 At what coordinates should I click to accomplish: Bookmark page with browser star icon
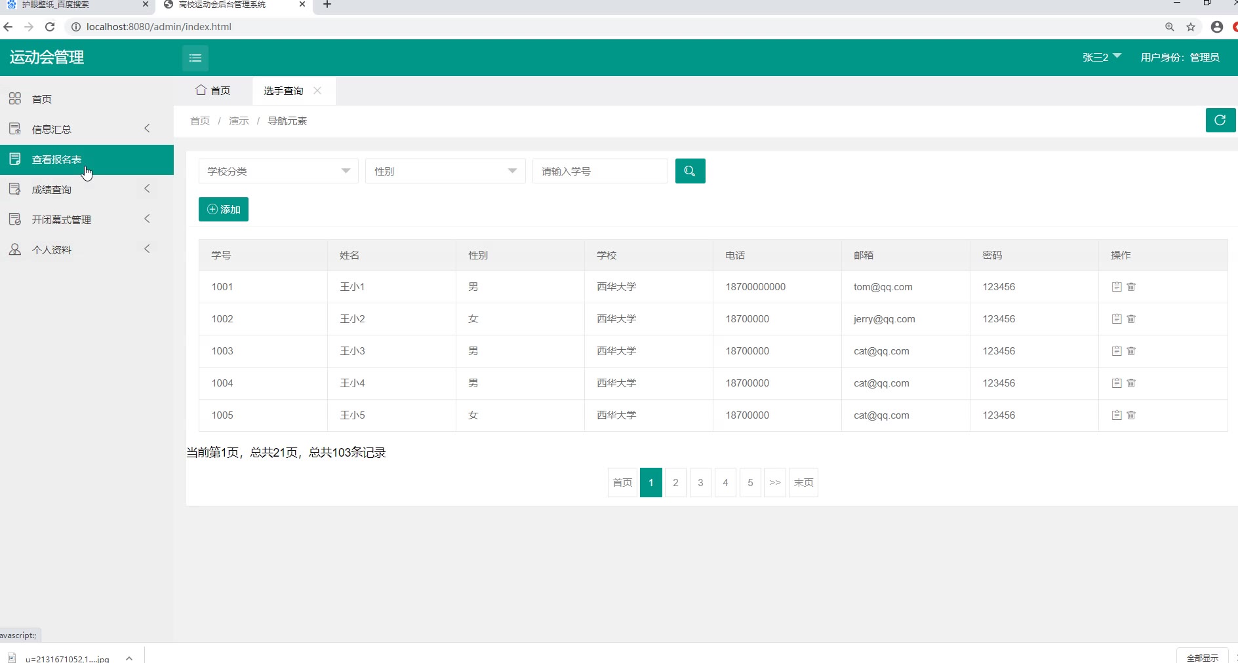tap(1191, 27)
